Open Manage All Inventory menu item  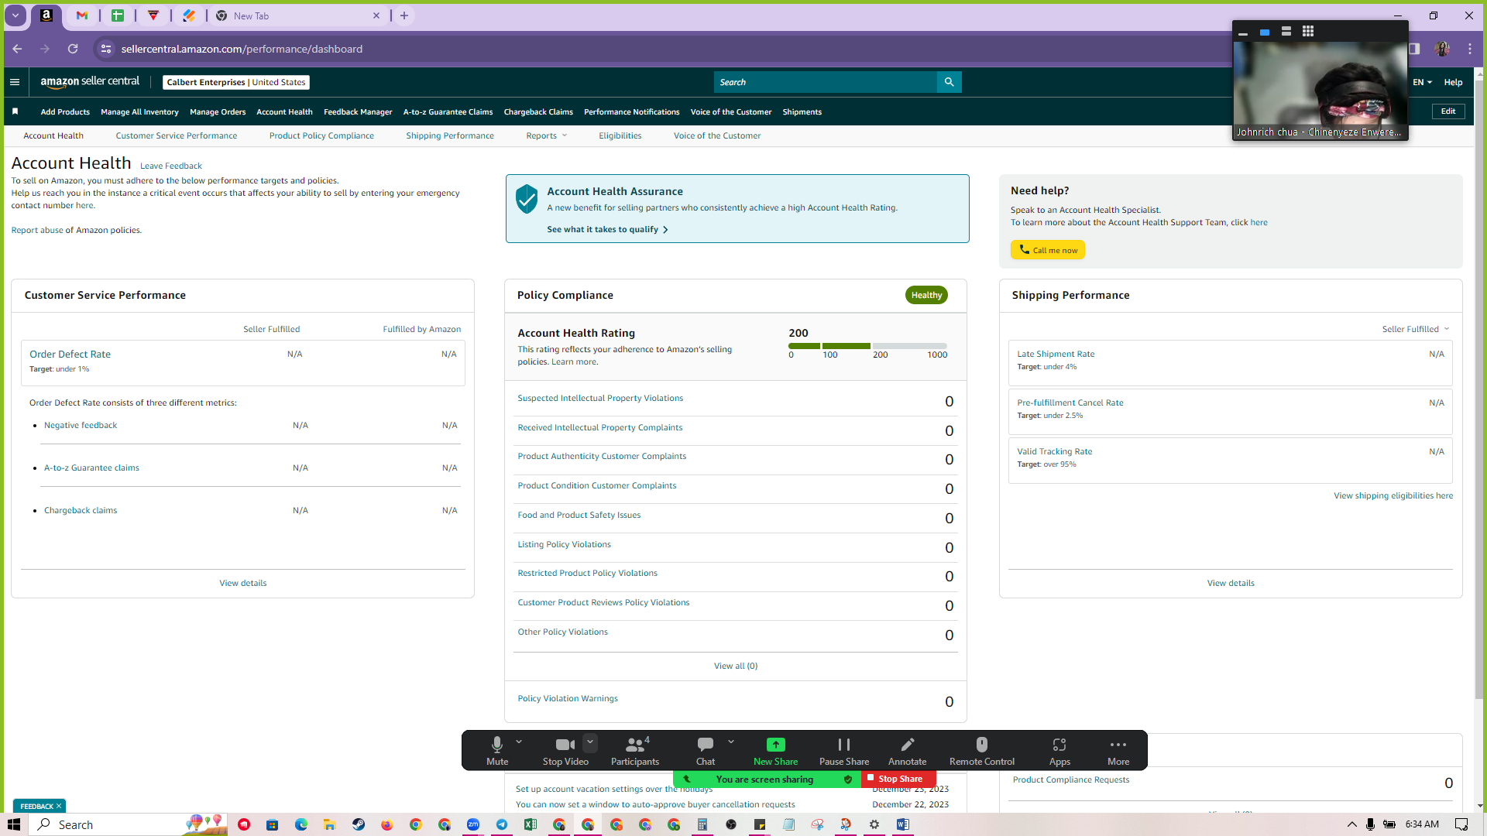139,112
